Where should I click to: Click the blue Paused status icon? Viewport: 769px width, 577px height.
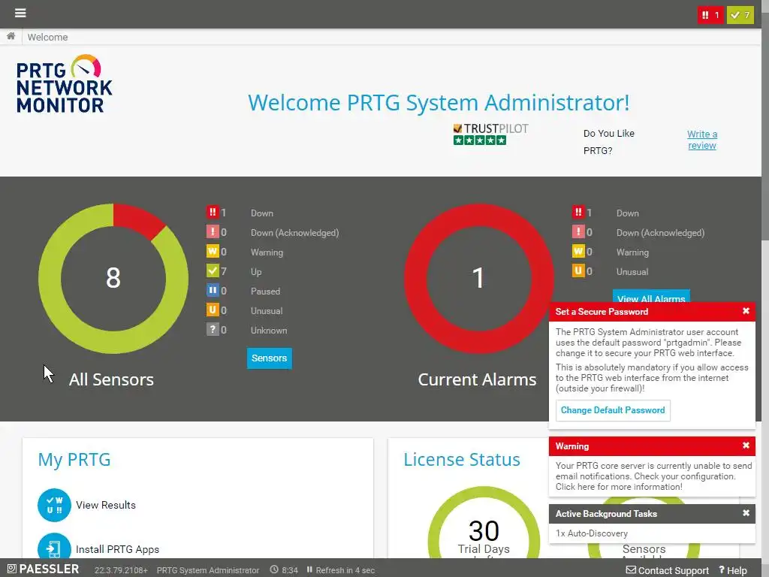tap(213, 291)
